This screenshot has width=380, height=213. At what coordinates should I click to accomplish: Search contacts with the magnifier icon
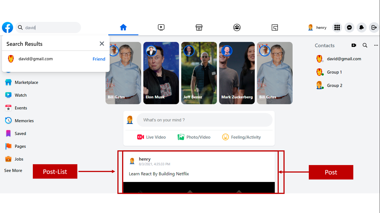pyautogui.click(x=365, y=45)
